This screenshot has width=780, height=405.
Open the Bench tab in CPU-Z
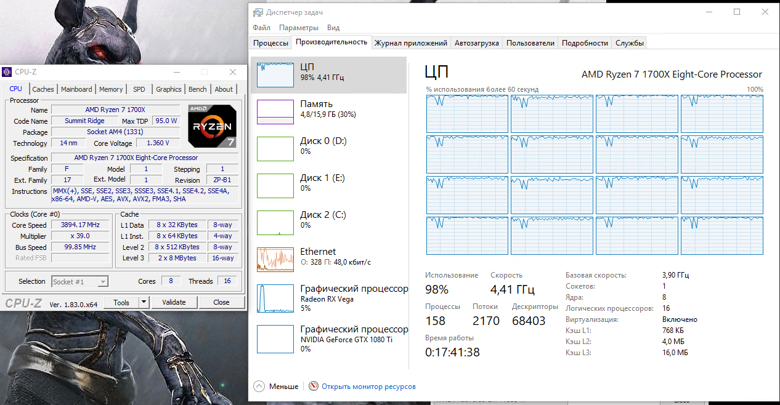198,89
